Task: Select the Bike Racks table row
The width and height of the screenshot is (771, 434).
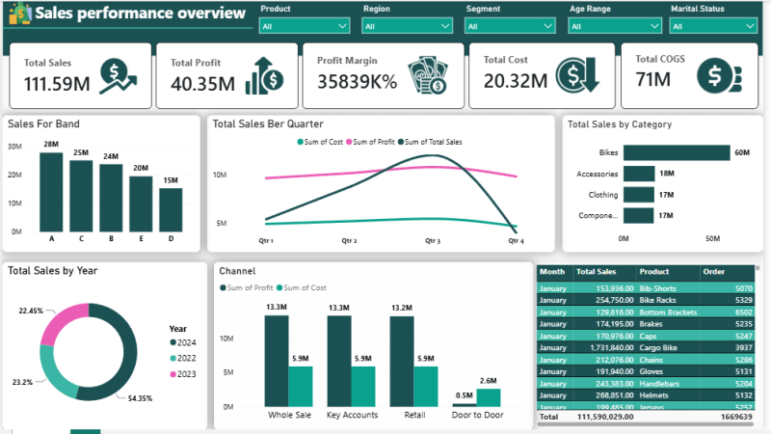Action: 646,300
